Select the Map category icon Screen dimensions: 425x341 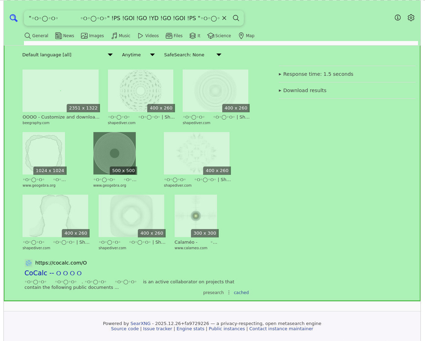coord(241,36)
